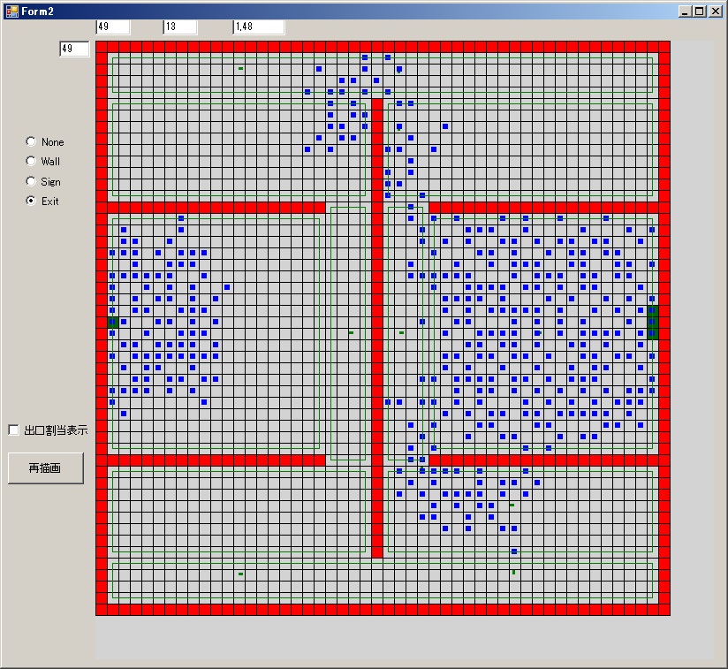This screenshot has width=728, height=669.
Task: Focus the field containing 1,48
Action: pyautogui.click(x=258, y=27)
